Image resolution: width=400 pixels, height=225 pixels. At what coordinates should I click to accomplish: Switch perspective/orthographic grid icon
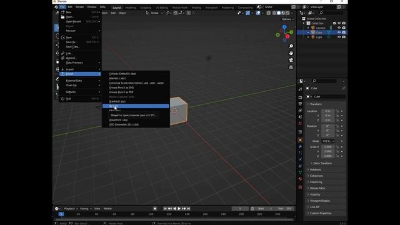click(x=291, y=67)
